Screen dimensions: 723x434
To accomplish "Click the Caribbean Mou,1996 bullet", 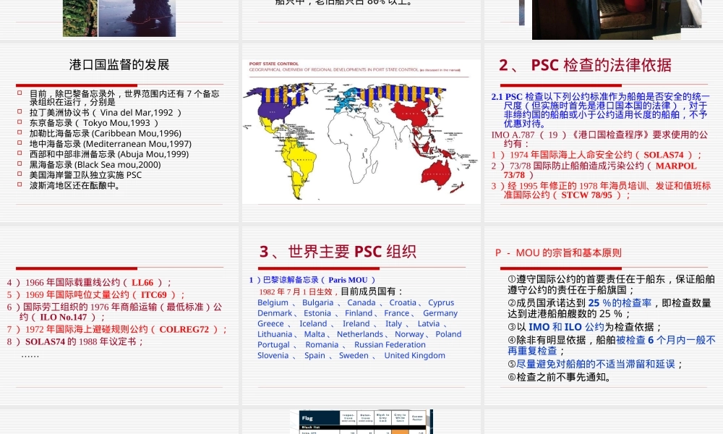I will pyautogui.click(x=106, y=133).
